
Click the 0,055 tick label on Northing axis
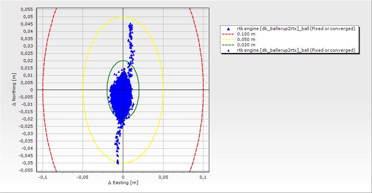click(x=27, y=9)
